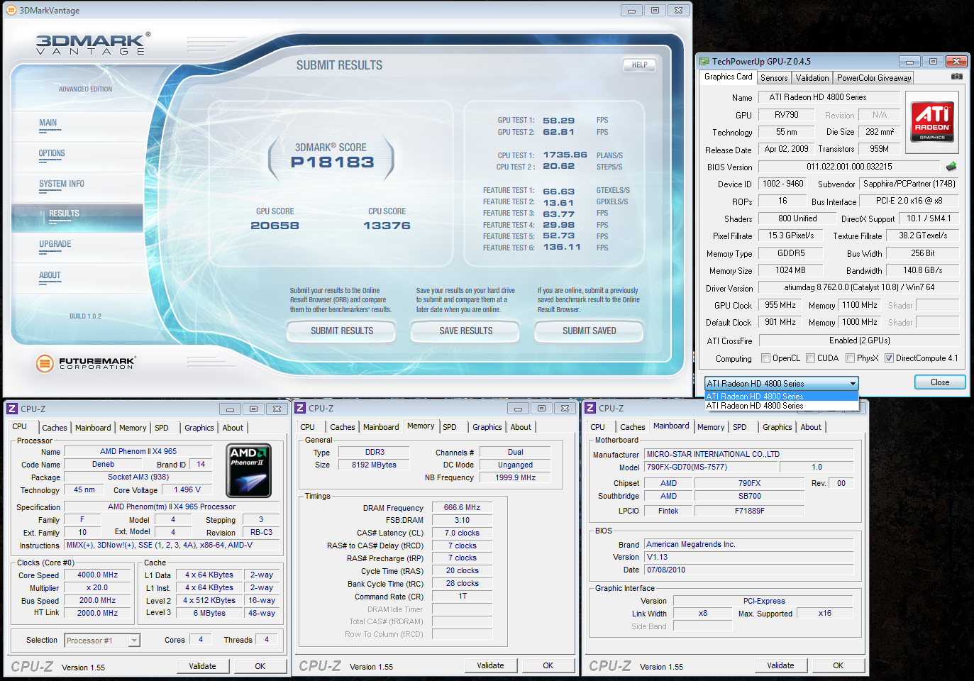The height and width of the screenshot is (681, 974).
Task: Click the Core Voltage 1.496 V value
Action: 187,489
